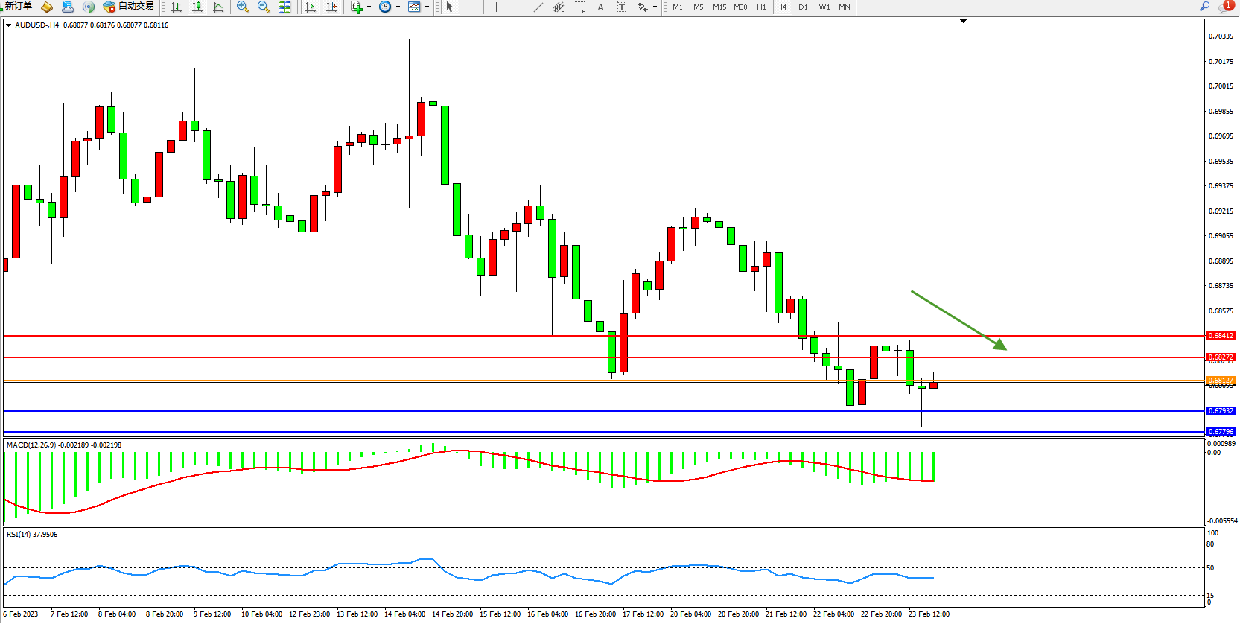Select the text label 'A' tool
Image resolution: width=1240 pixels, height=624 pixels.
[x=601, y=7]
